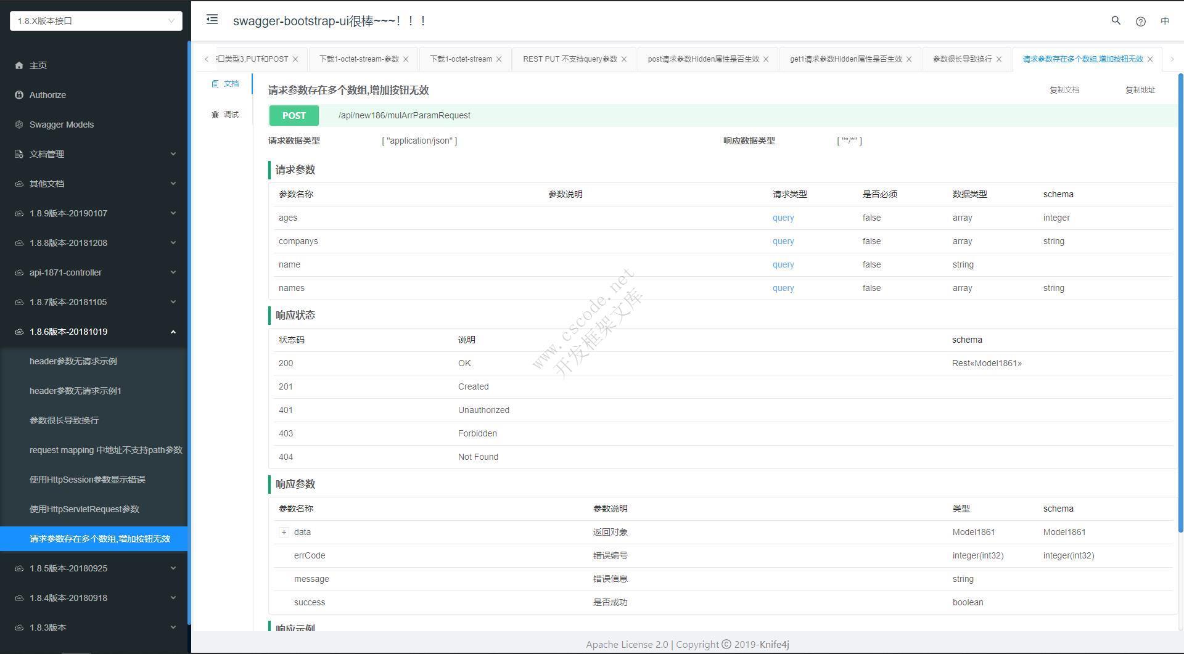Open the 1.8.X版本接口 dropdown
The width and height of the screenshot is (1184, 654).
click(x=96, y=20)
